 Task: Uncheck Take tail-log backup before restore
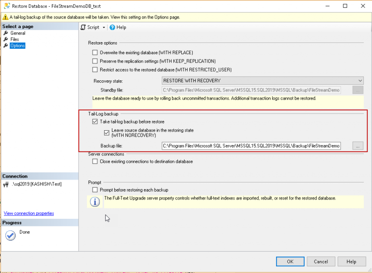95,121
